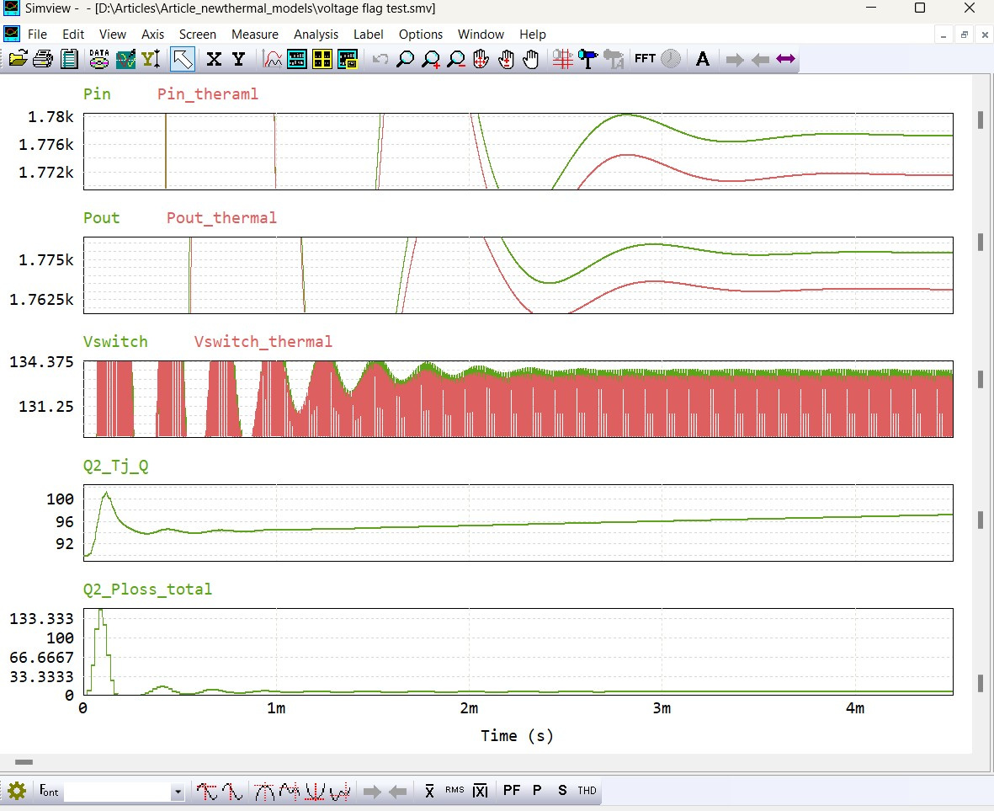Click the Time (s) axis label
994x811 pixels.
(518, 735)
